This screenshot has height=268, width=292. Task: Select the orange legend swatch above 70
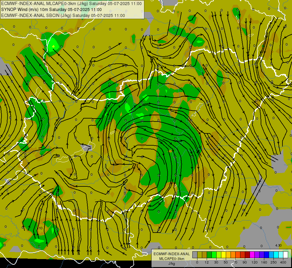[x=233, y=255]
